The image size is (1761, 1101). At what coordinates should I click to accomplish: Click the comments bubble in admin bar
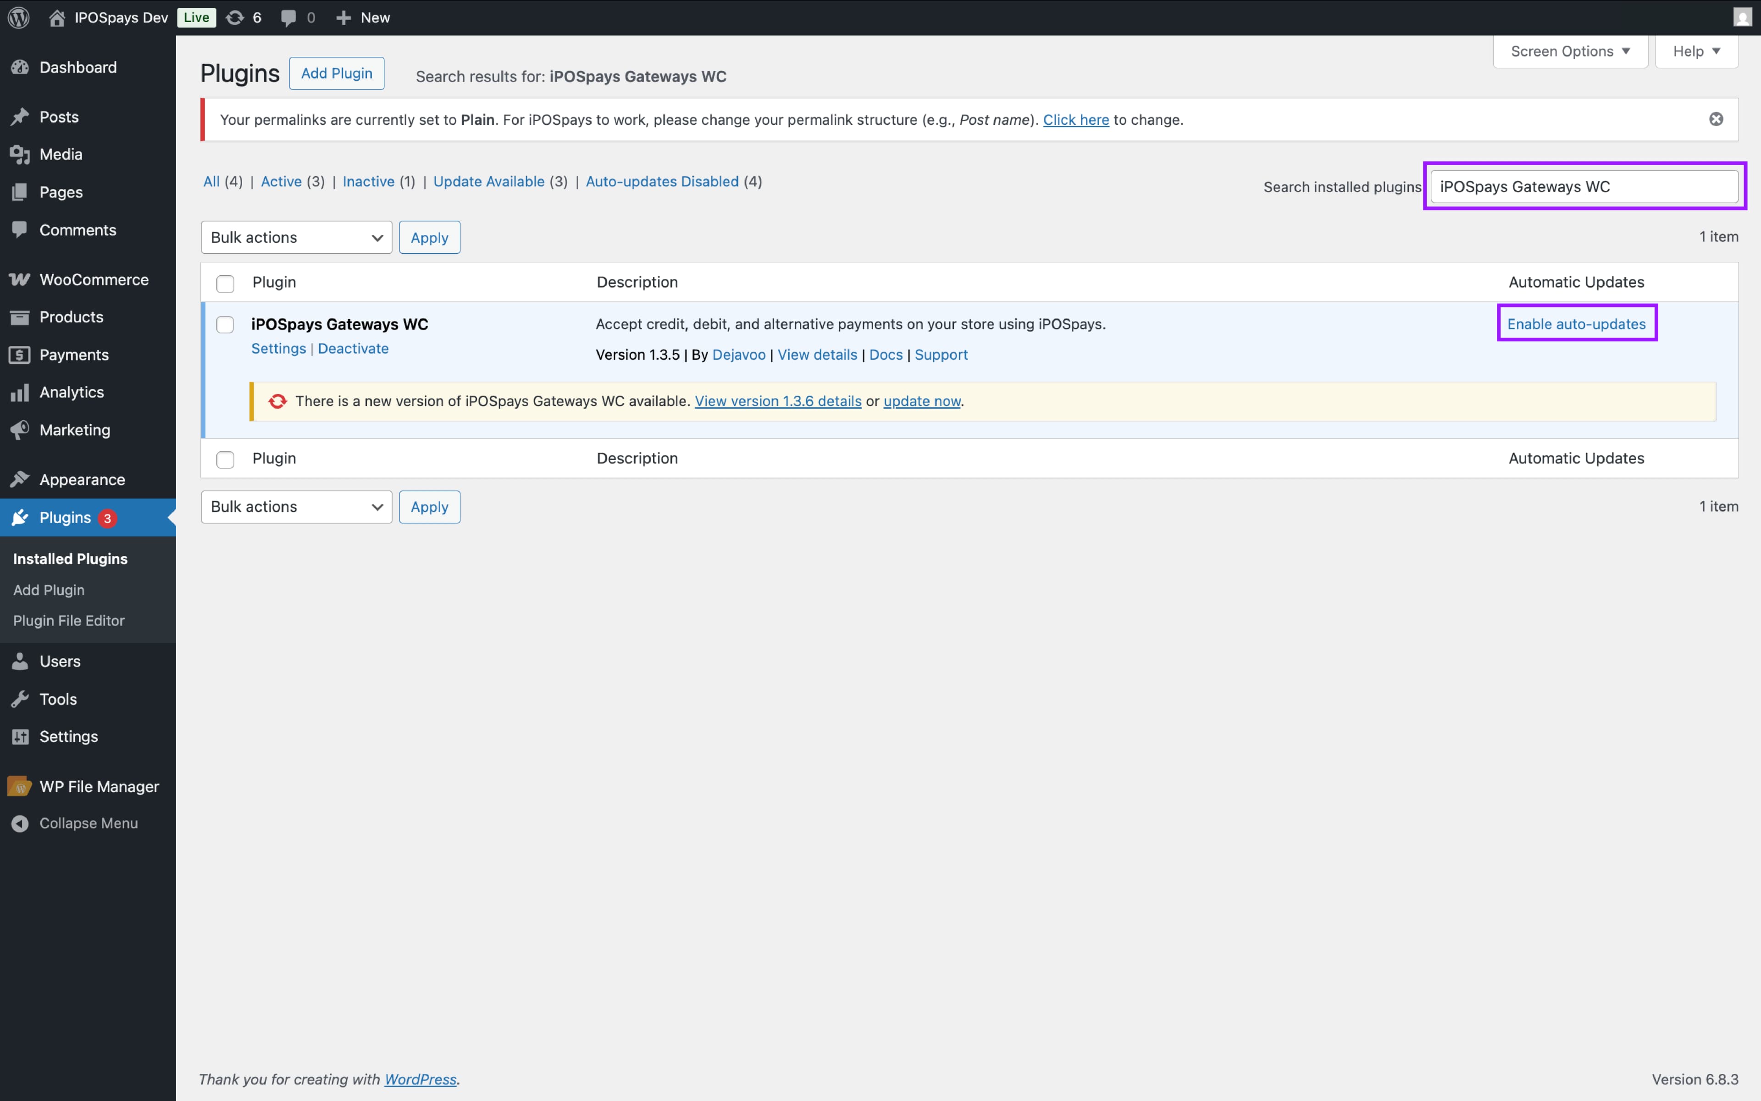tap(289, 17)
